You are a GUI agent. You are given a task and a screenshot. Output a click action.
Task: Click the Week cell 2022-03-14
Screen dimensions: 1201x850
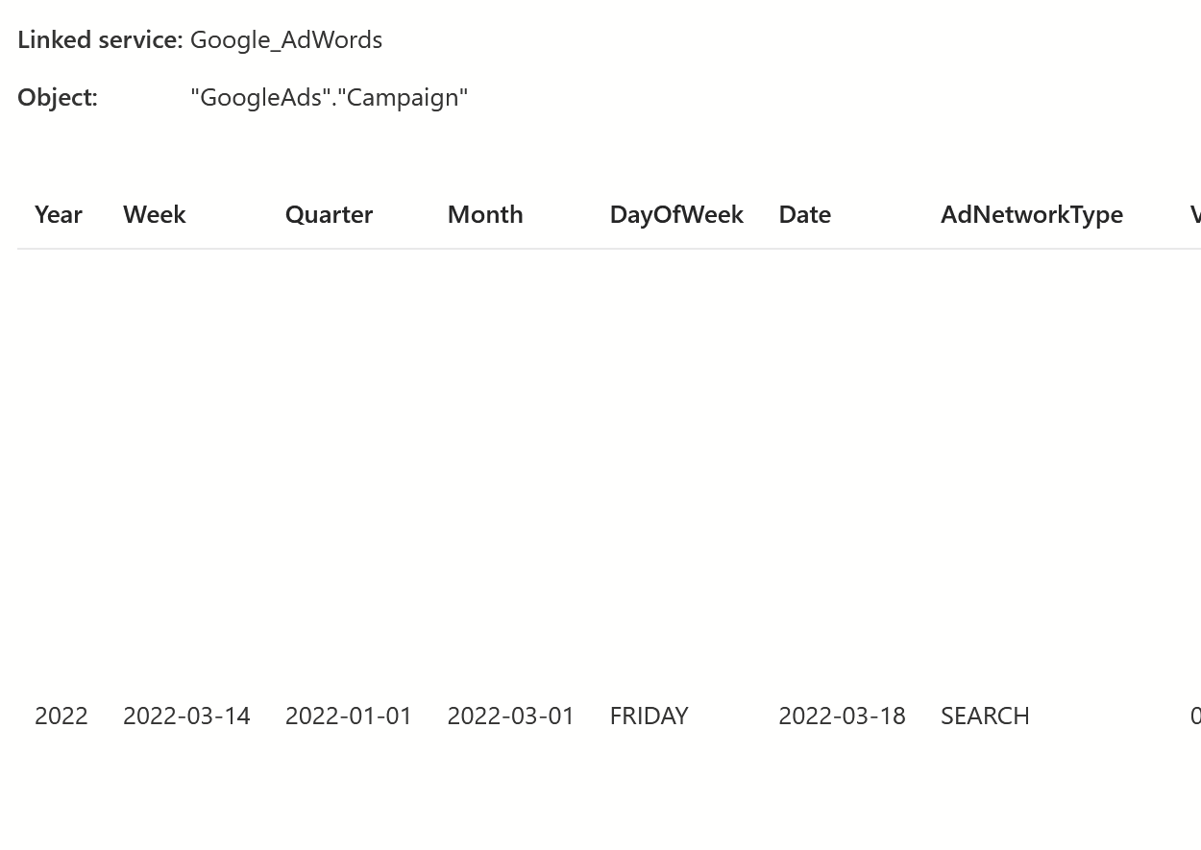(186, 716)
